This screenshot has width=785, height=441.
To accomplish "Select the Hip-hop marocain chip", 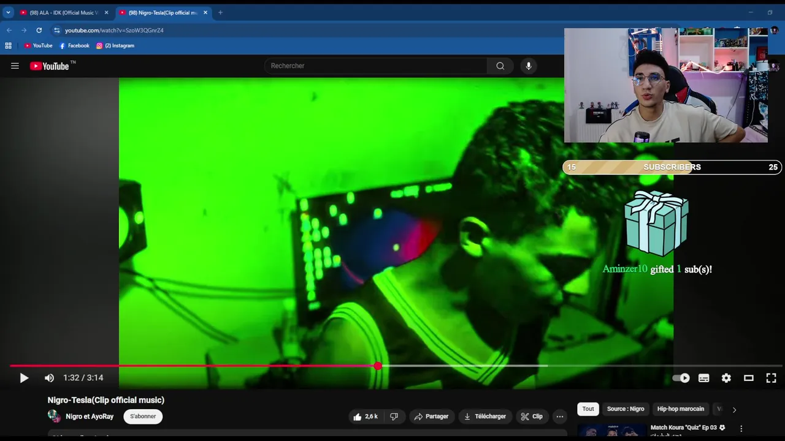I will click(681, 409).
